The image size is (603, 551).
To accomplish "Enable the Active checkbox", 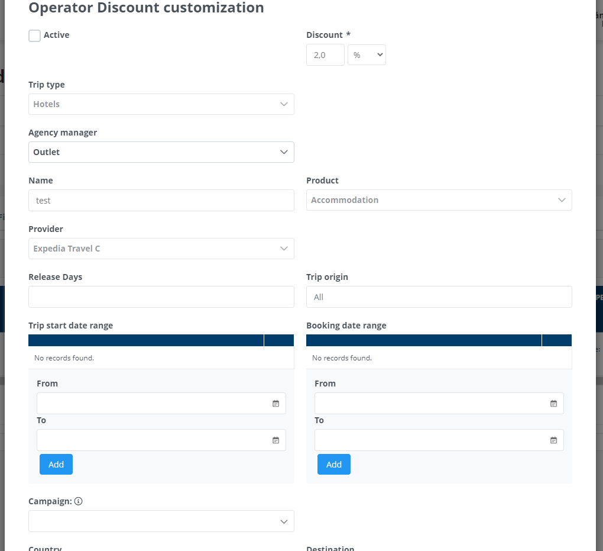I will 35,36.
